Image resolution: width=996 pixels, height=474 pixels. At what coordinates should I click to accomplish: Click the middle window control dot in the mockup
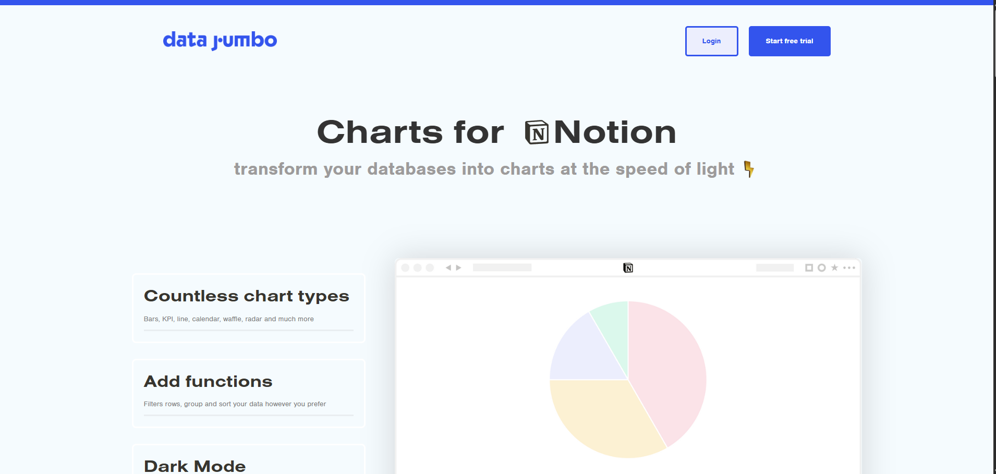[418, 267]
